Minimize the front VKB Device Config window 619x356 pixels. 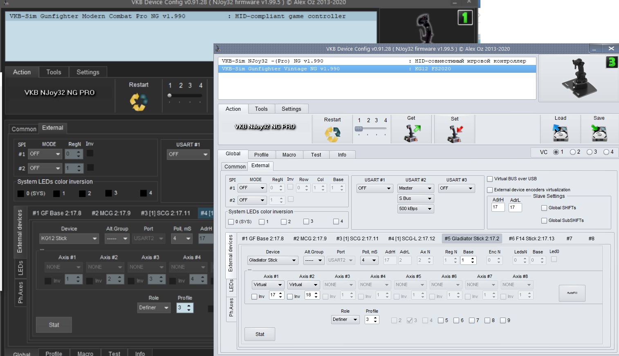coord(594,49)
